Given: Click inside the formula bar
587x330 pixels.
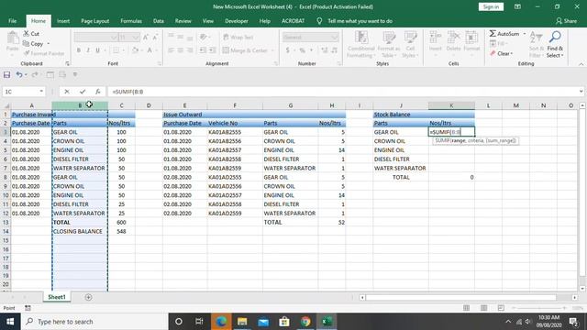Looking at the screenshot, I should pos(342,92).
